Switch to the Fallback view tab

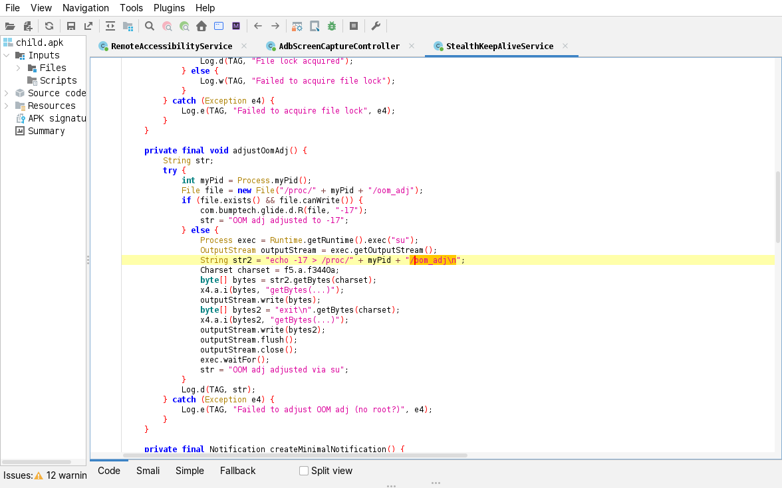click(238, 471)
